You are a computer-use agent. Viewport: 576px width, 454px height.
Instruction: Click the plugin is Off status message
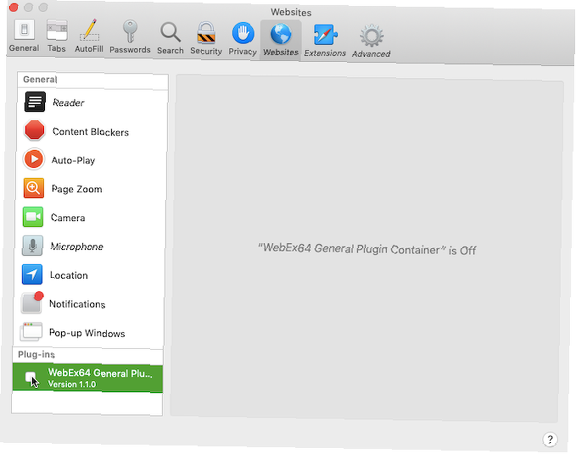366,249
